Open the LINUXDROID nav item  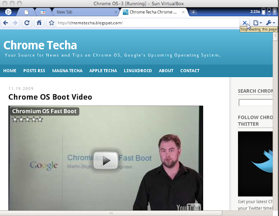[x=138, y=71]
